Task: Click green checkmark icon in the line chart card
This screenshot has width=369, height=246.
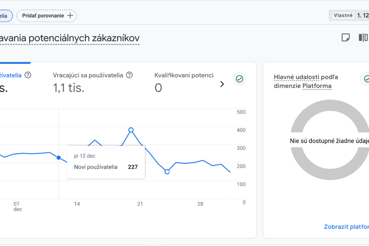Action: tap(239, 79)
